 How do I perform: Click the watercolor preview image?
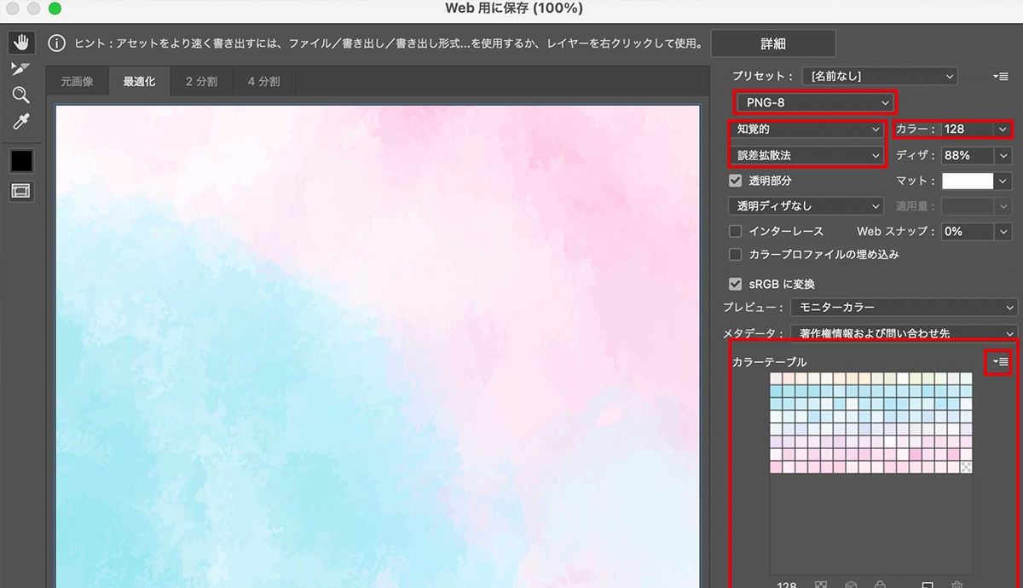click(378, 346)
